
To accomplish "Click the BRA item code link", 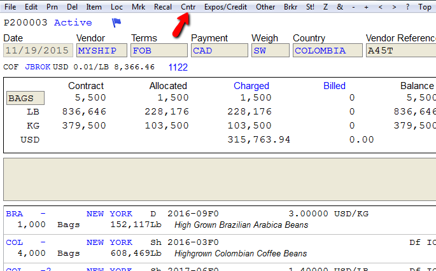I will click(x=15, y=214).
